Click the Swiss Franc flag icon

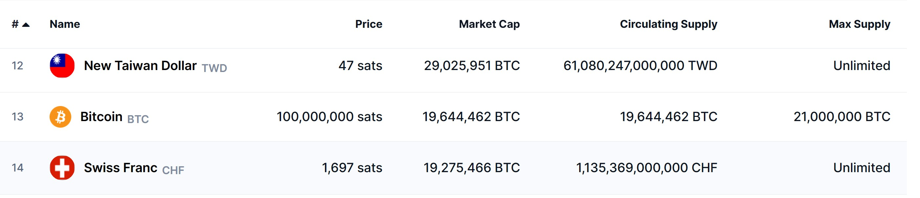pyautogui.click(x=62, y=168)
